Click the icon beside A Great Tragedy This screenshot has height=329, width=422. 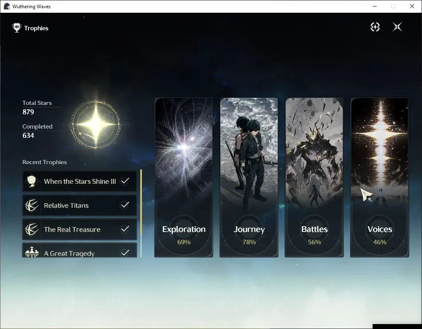click(32, 252)
